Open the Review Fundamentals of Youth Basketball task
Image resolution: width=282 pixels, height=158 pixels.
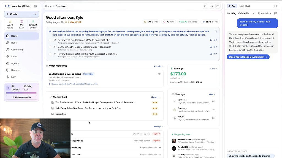coord(213,40)
